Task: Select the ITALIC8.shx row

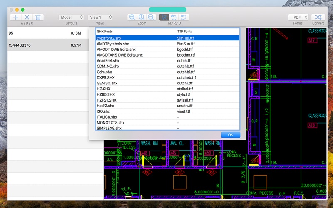Action: [x=168, y=117]
